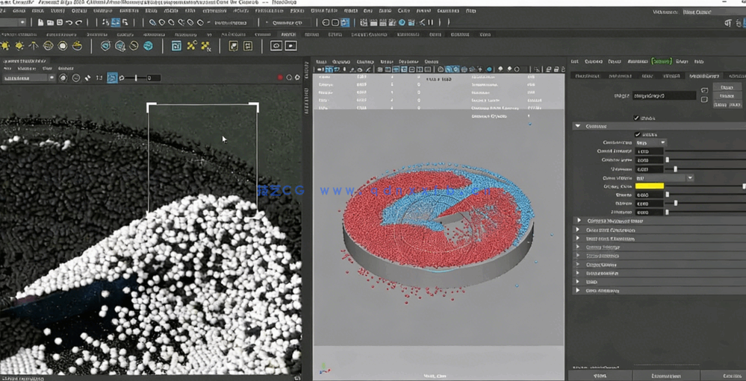The image size is (746, 381).
Task: Click the red record dot in render view
Action: (281, 78)
